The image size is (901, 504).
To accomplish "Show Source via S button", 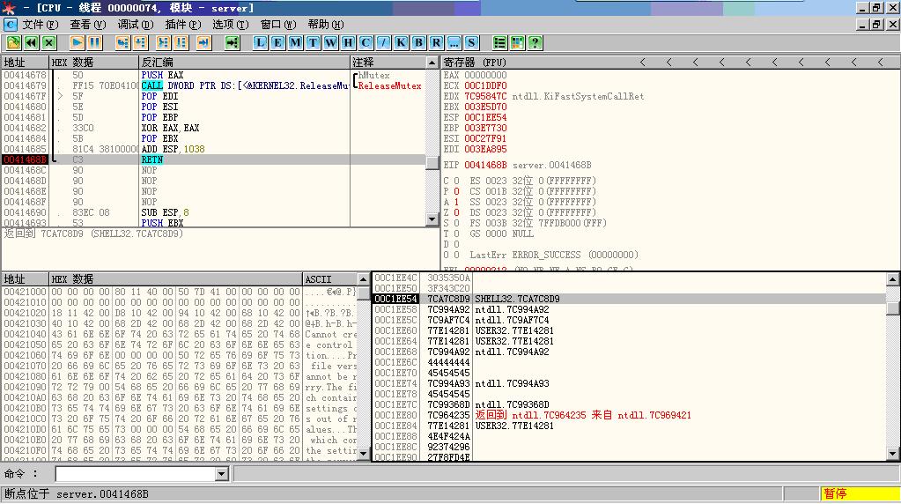I will click(472, 42).
